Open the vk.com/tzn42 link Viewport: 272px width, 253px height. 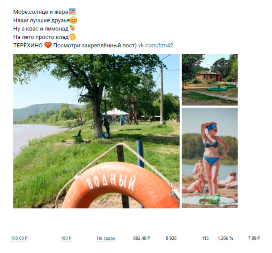click(x=156, y=45)
